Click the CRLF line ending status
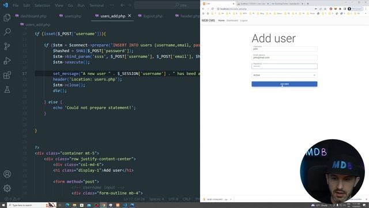369x208 pixels. point(187,199)
